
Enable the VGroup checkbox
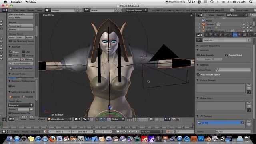point(24,55)
